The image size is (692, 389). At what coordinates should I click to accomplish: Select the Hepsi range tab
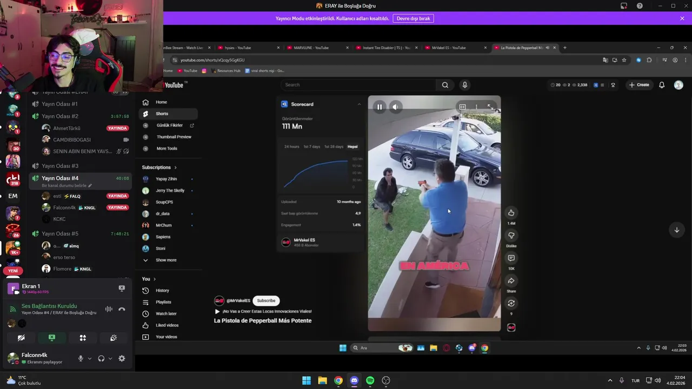pos(352,146)
